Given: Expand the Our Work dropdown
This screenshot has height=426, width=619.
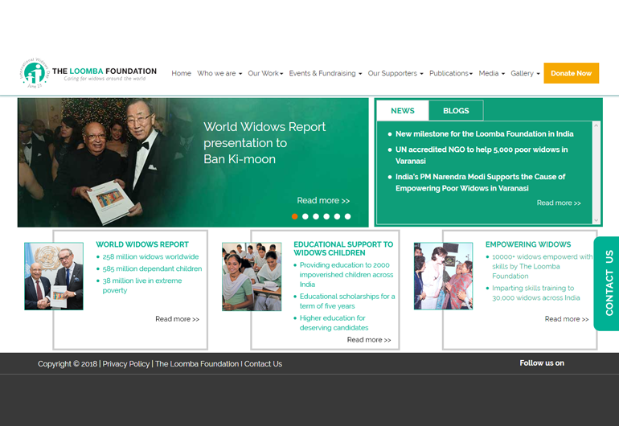Looking at the screenshot, I should click(265, 73).
